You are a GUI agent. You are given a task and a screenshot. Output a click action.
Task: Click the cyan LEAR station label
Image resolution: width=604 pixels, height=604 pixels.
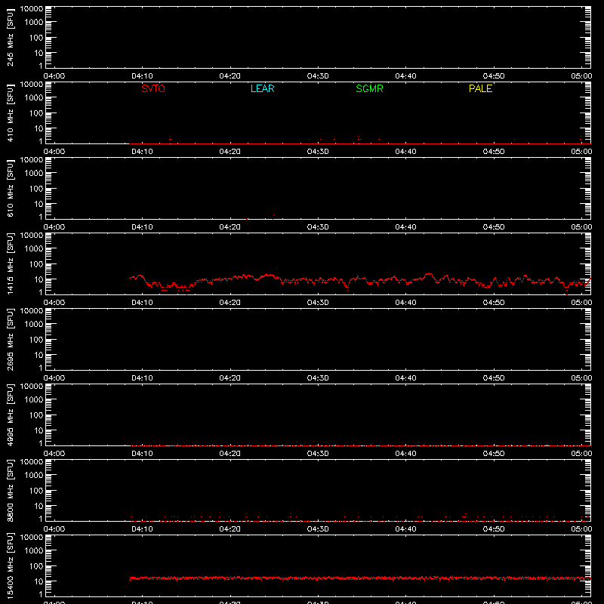[262, 88]
